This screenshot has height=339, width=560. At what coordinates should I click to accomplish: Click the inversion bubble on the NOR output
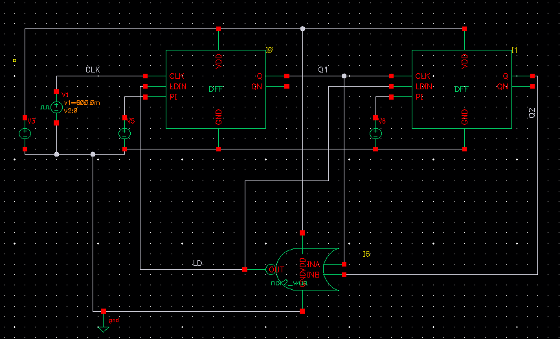click(271, 269)
